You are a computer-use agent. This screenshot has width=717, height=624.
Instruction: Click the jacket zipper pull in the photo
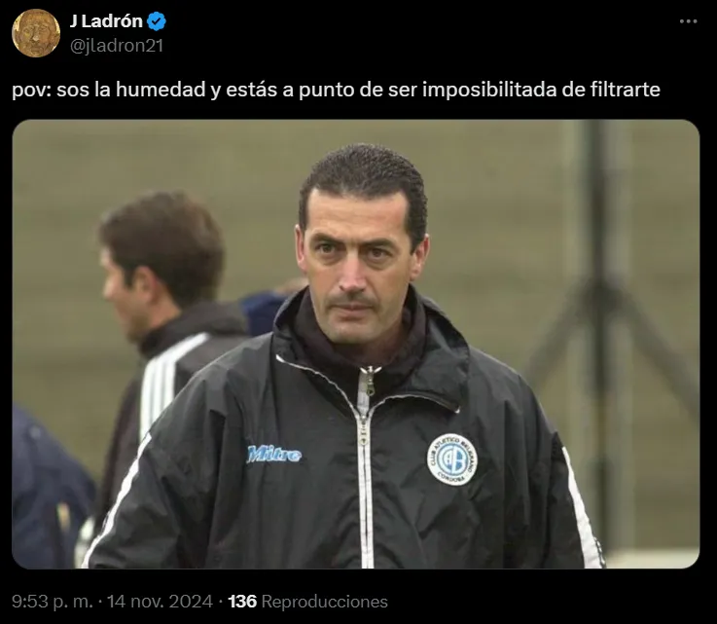[x=370, y=384]
